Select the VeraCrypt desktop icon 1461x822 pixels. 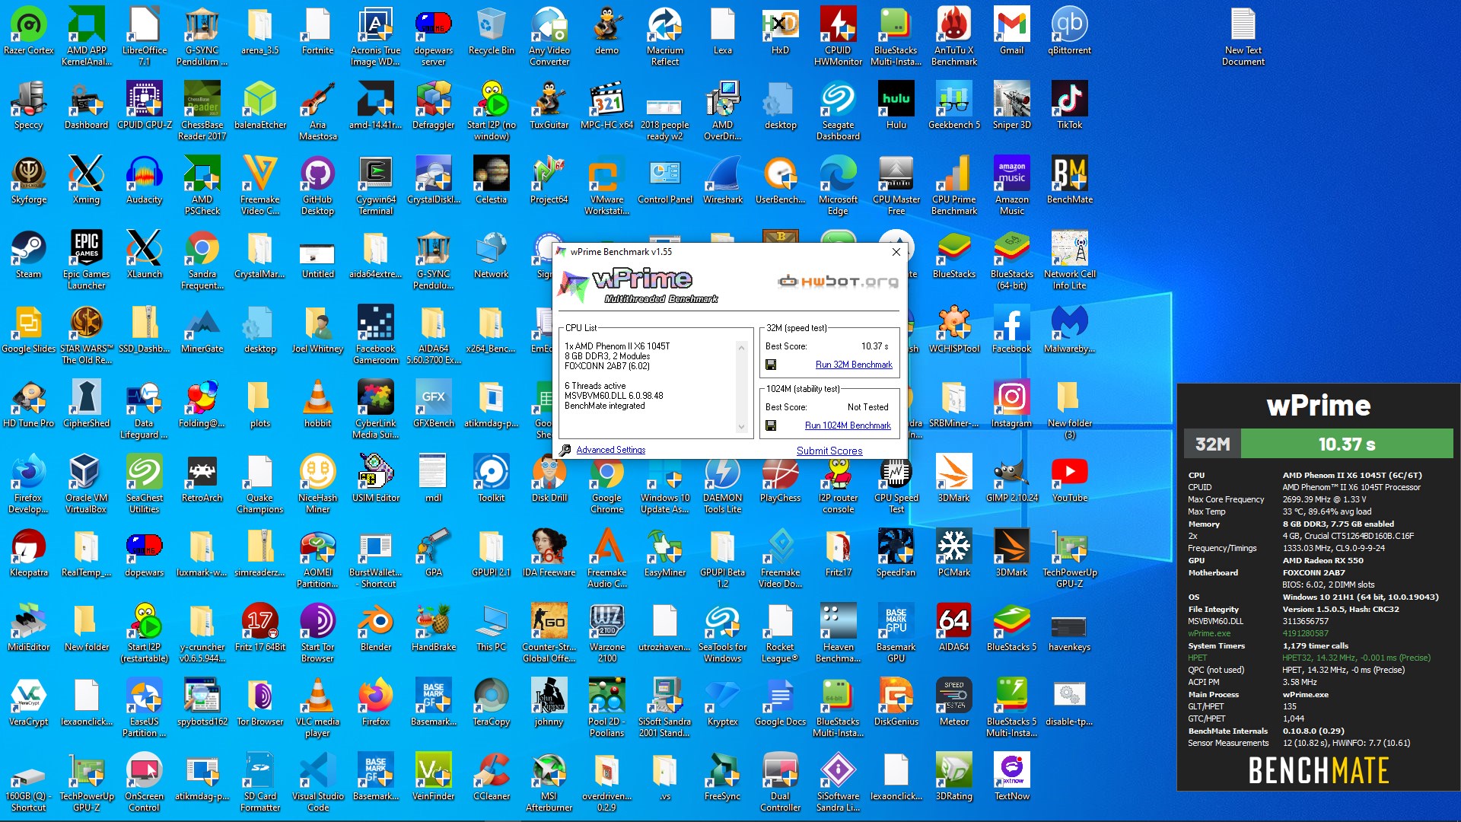pyautogui.click(x=29, y=703)
